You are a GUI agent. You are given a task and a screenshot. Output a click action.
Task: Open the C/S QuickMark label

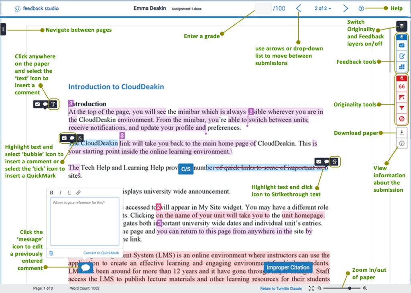click(x=186, y=169)
